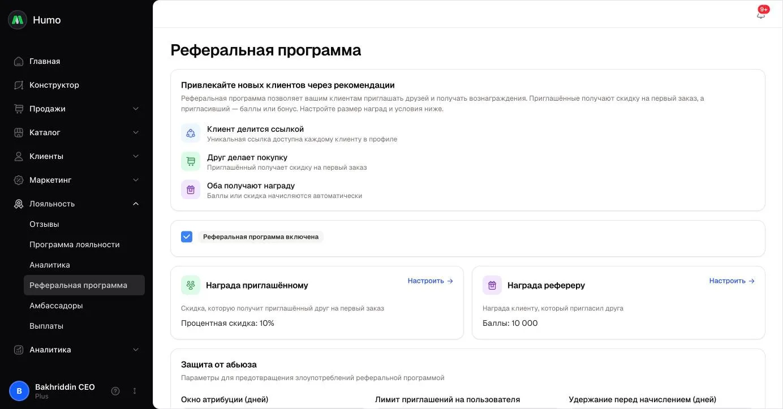Select the active Реферальная программа item
This screenshot has height=409, width=783.
[84, 285]
